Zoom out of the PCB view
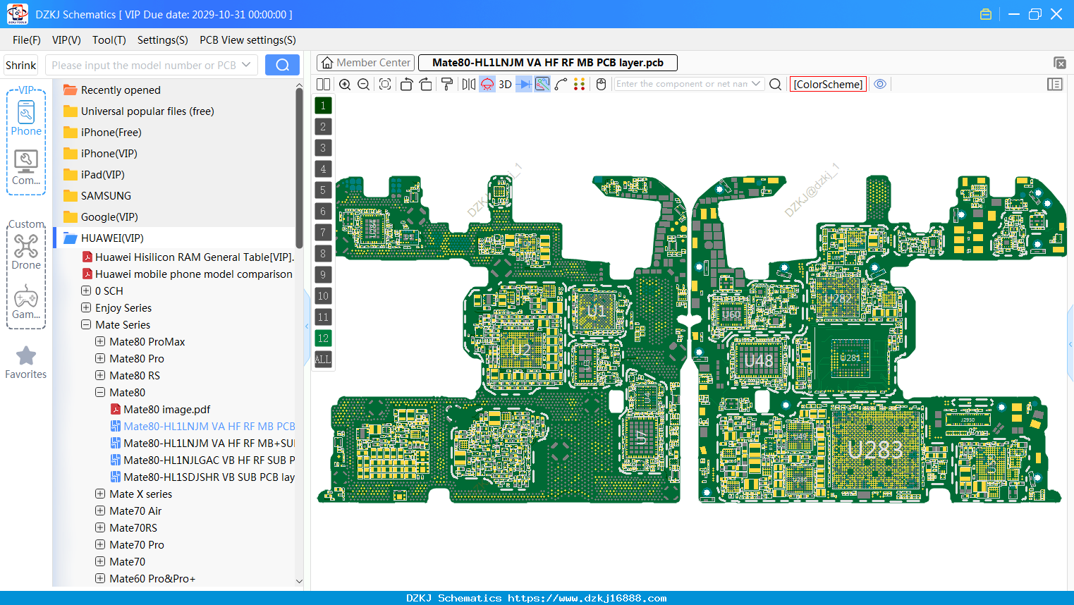This screenshot has width=1074, height=605. [364, 84]
